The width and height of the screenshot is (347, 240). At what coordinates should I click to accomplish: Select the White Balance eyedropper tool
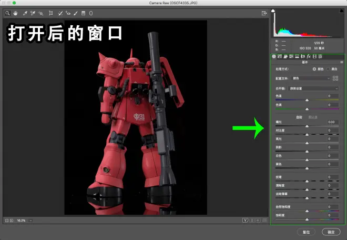click(25, 13)
